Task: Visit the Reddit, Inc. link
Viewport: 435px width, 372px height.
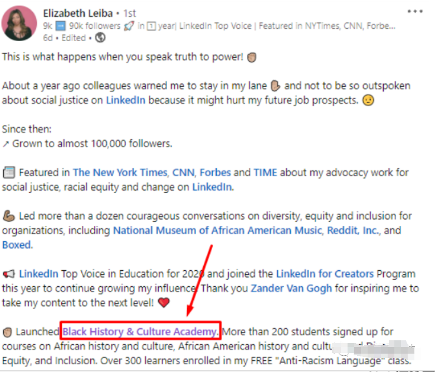Action: point(354,230)
